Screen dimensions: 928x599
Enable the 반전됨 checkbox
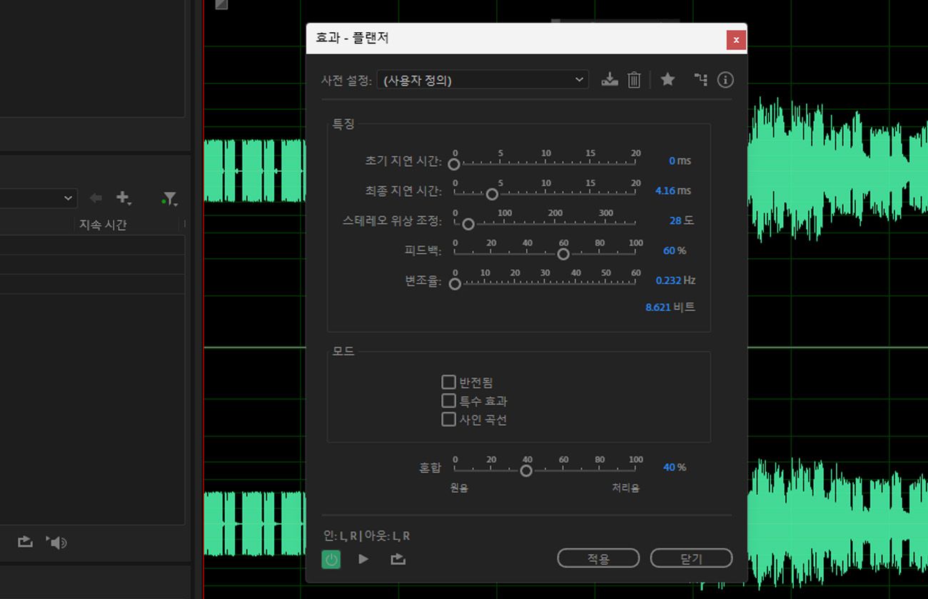(448, 382)
